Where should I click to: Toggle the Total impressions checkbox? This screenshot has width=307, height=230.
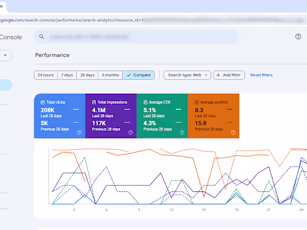pos(94,102)
